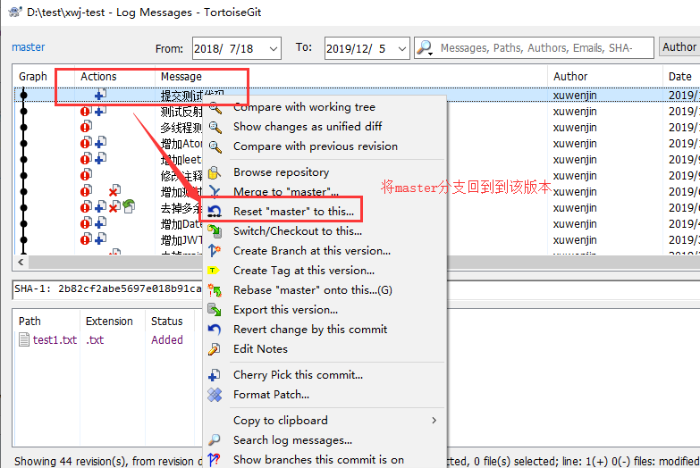Choose Compare with previous revision
Image resolution: width=700 pixels, height=468 pixels.
pos(316,146)
